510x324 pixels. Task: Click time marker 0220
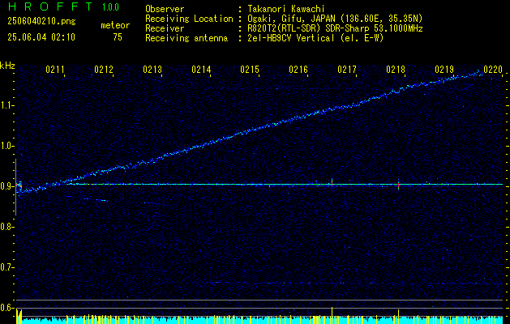point(493,70)
